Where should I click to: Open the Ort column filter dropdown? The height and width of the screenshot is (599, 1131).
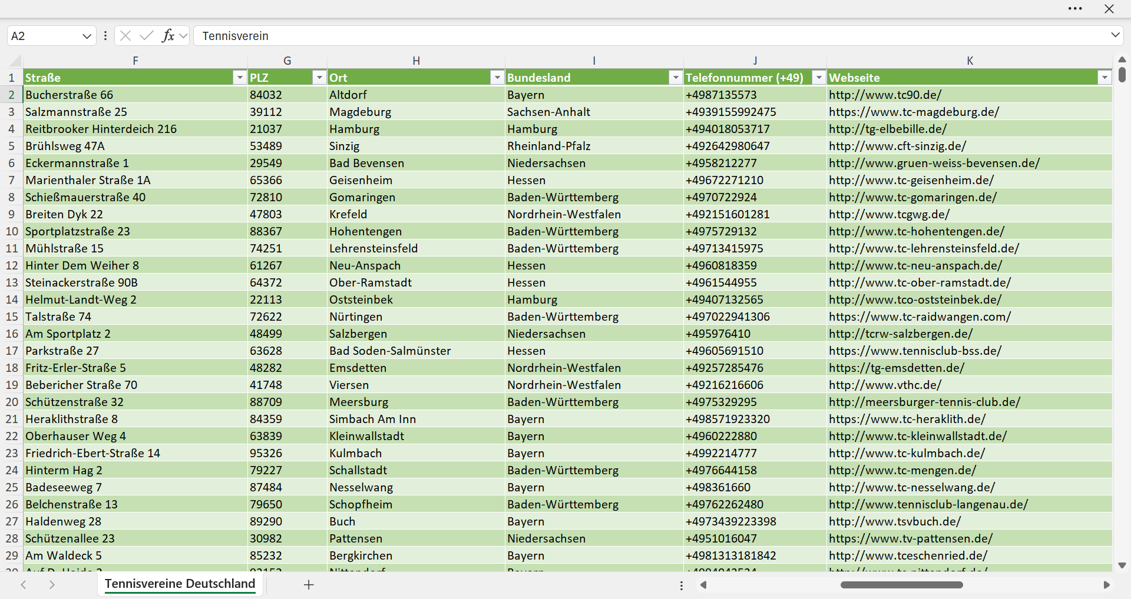coord(497,78)
